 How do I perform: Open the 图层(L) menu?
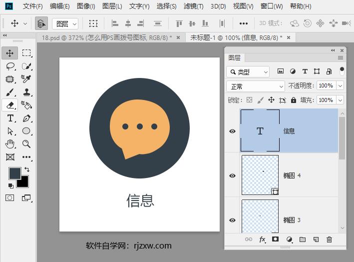[112, 6]
